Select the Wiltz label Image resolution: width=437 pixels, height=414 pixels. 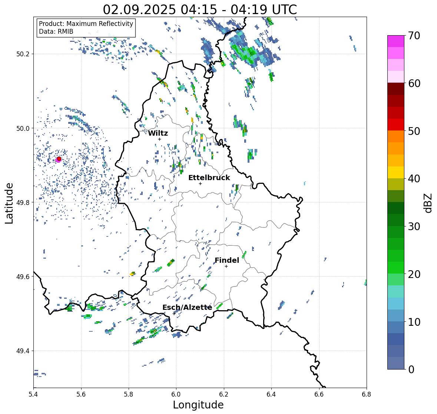158,133
